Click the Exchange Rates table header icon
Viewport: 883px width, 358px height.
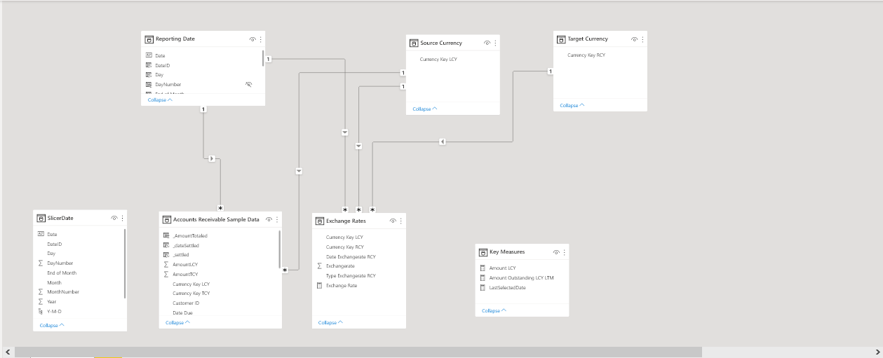coord(320,221)
